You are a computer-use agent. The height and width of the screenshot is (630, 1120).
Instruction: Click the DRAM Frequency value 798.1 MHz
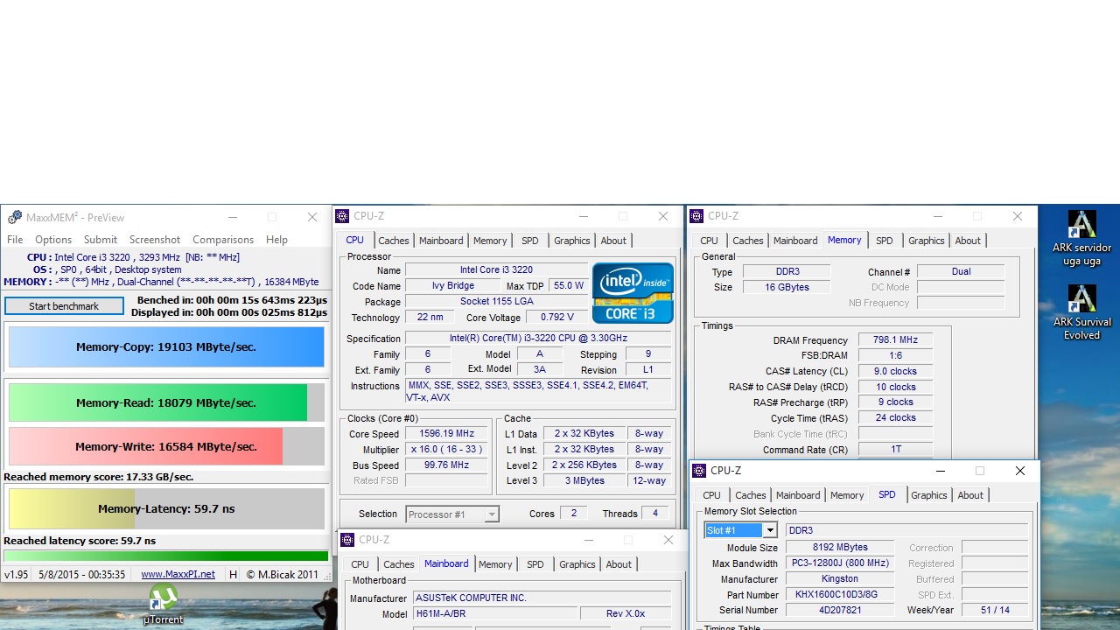[x=895, y=340]
